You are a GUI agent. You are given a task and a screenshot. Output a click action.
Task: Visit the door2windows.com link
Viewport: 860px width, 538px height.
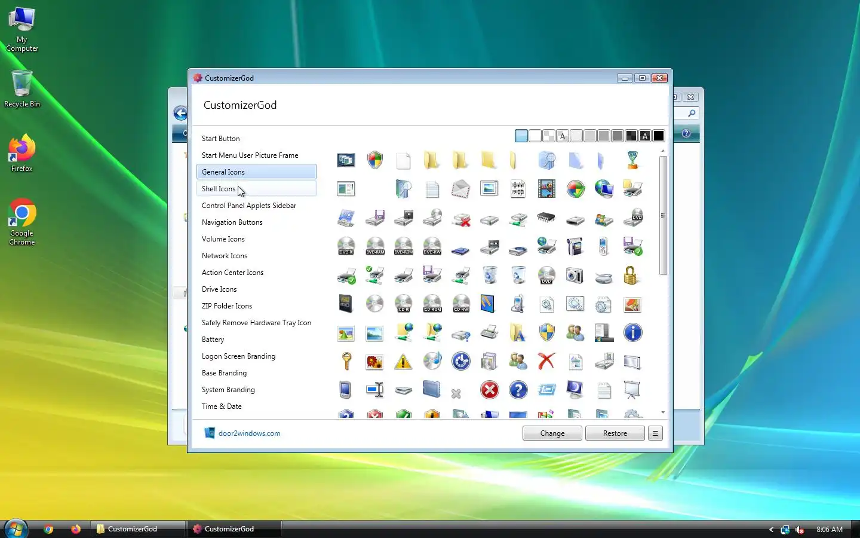(249, 433)
